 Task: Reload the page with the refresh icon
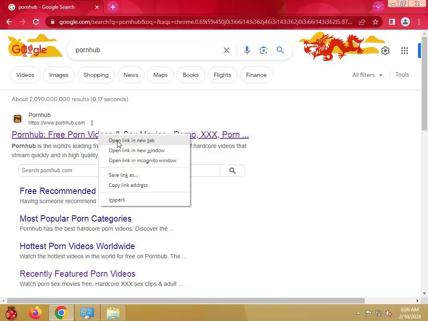pos(36,22)
